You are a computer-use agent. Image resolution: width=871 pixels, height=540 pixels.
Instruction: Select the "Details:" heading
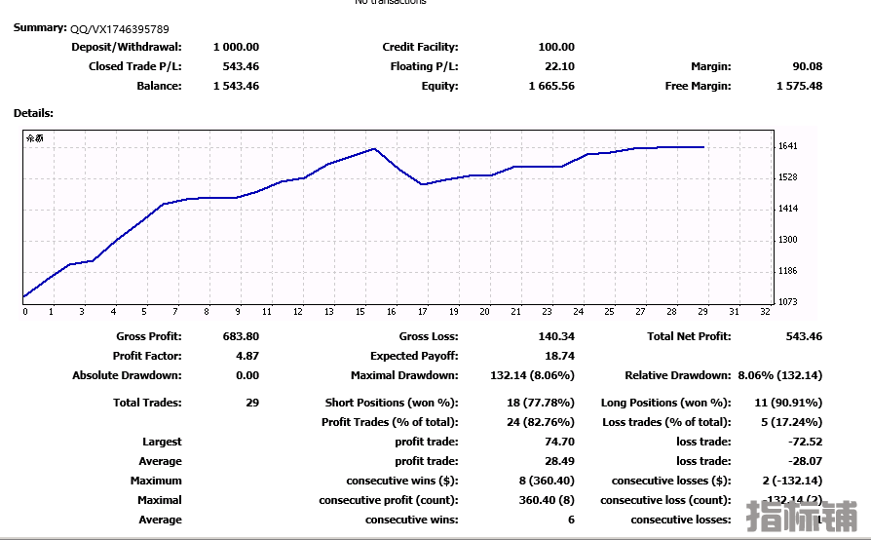coord(33,113)
